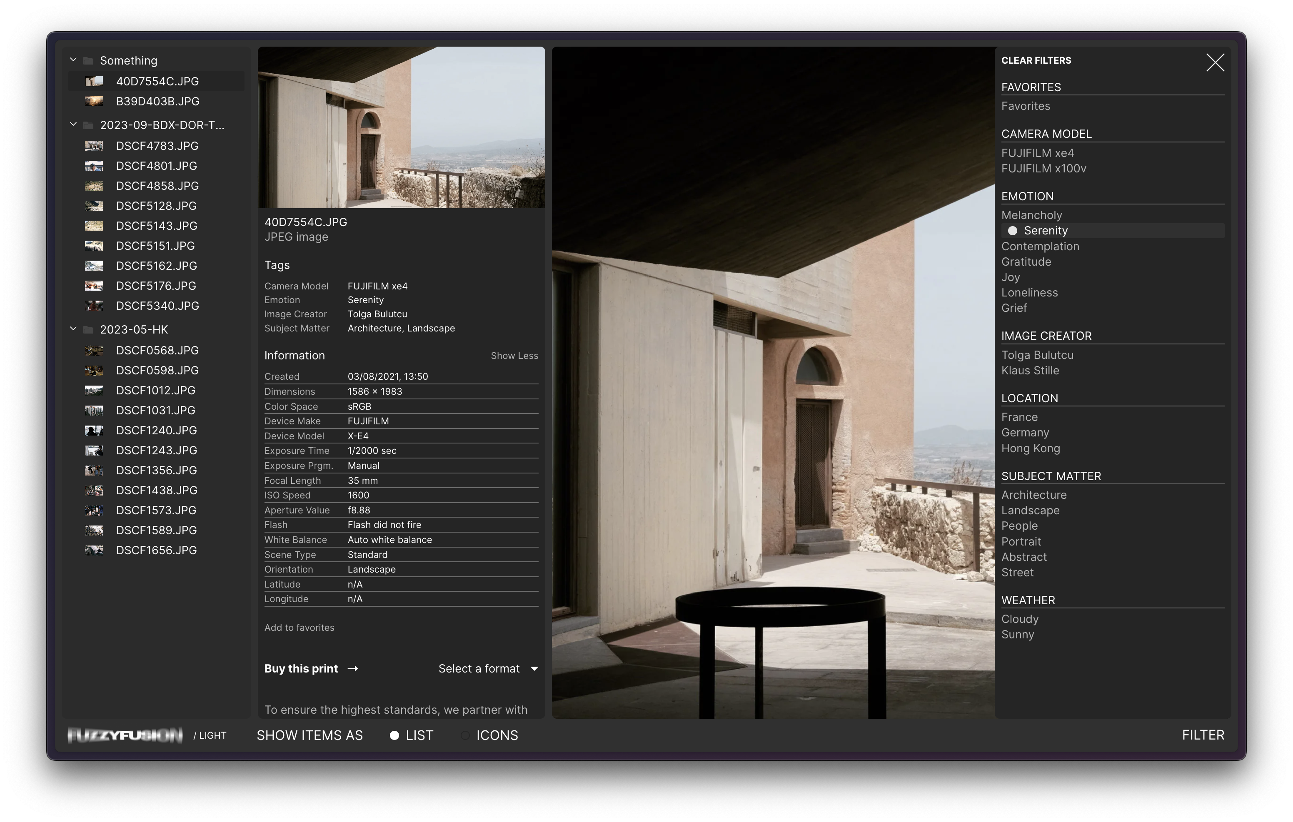Select the ICONS view radio button
This screenshot has width=1293, height=822.
click(465, 735)
